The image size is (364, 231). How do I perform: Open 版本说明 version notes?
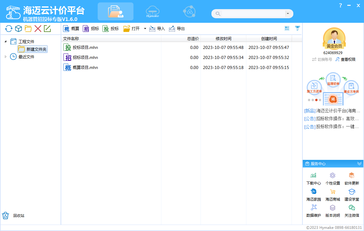click(333, 211)
